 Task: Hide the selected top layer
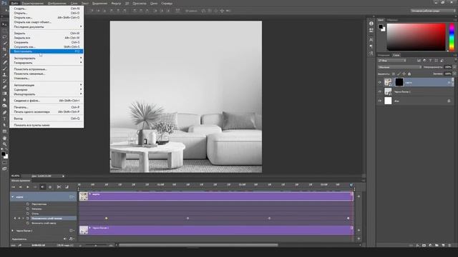pos(380,83)
